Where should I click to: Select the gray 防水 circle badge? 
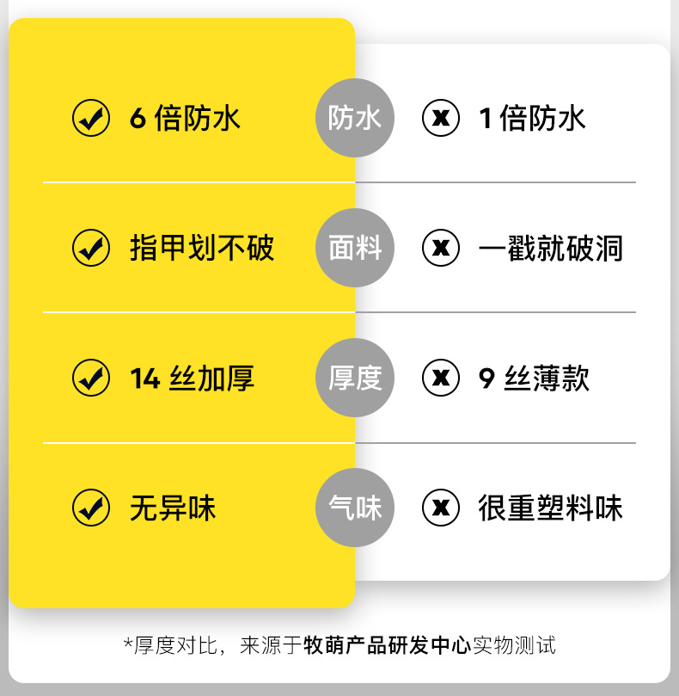(x=354, y=118)
